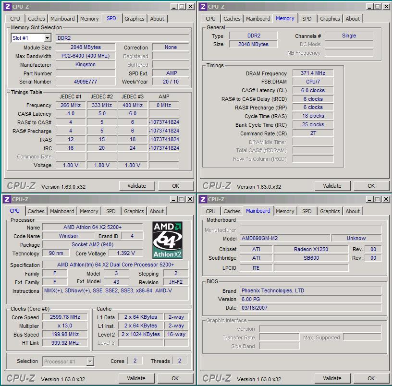Screen dimensions: 393x386
Task: Open the Graphics tab in the SPD window
Action: (135, 19)
